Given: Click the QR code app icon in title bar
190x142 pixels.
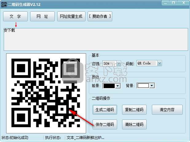Looking at the screenshot, I should coord(4,5).
